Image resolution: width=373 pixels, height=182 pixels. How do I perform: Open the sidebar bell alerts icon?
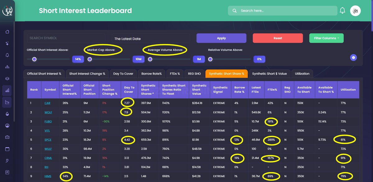click(7, 55)
